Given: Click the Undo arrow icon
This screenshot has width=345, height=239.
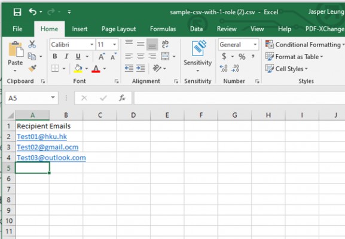Looking at the screenshot, I should [x=32, y=12].
